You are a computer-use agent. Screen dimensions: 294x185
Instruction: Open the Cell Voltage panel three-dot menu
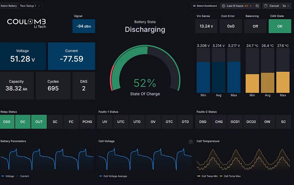(191, 142)
